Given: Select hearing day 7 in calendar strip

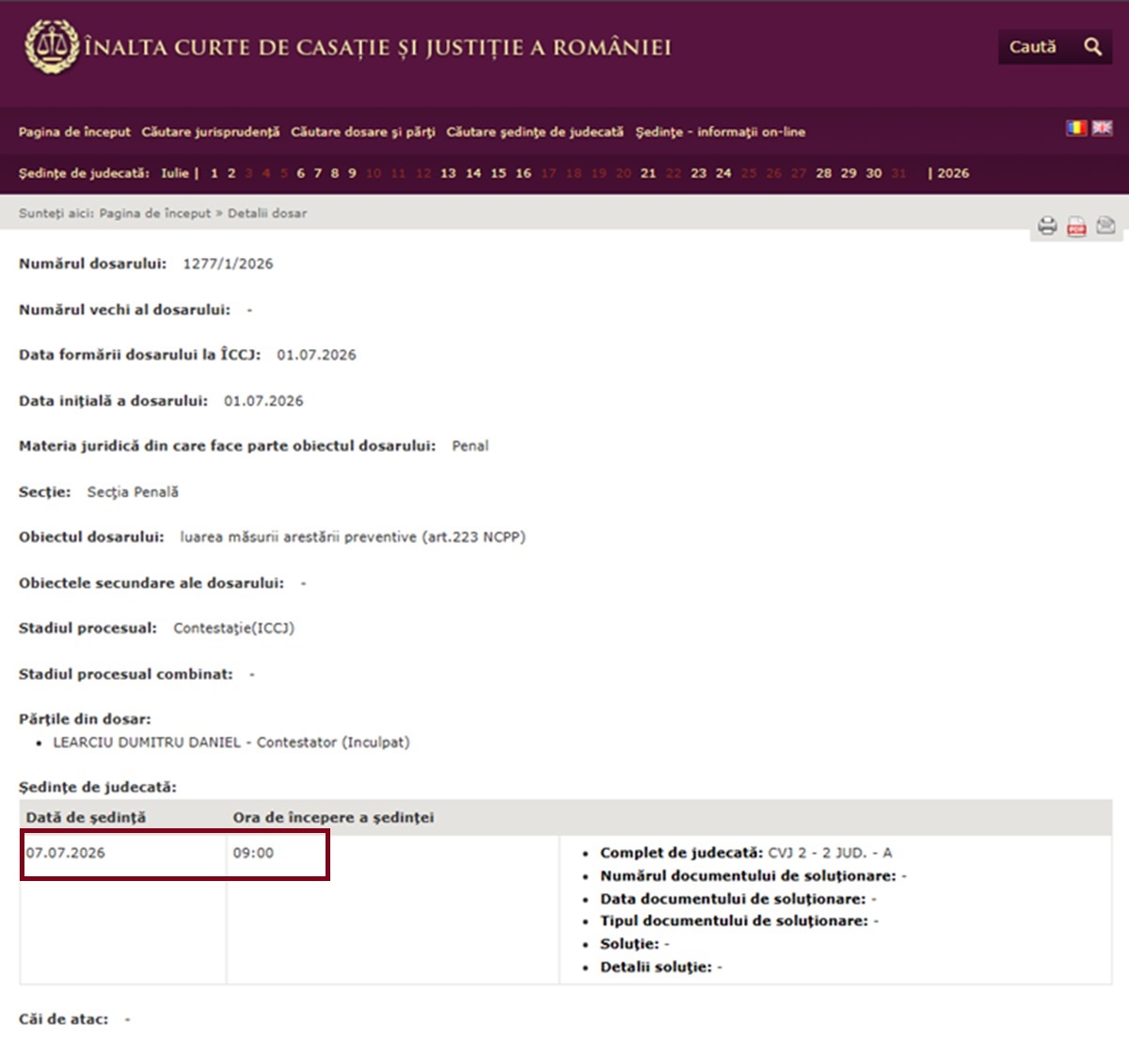Looking at the screenshot, I should [x=318, y=173].
